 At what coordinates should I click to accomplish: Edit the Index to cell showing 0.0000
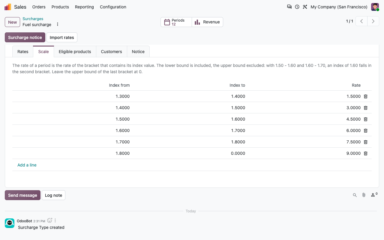pos(190,153)
